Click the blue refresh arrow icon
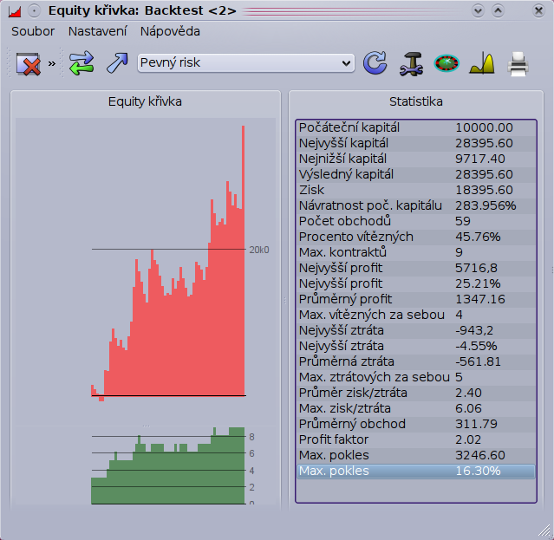The image size is (554, 540). click(375, 63)
